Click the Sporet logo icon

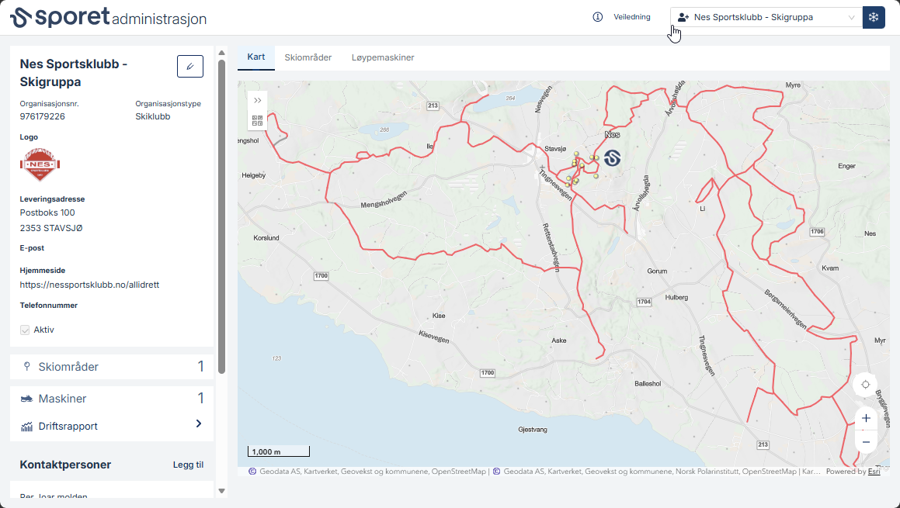pyautogui.click(x=21, y=17)
